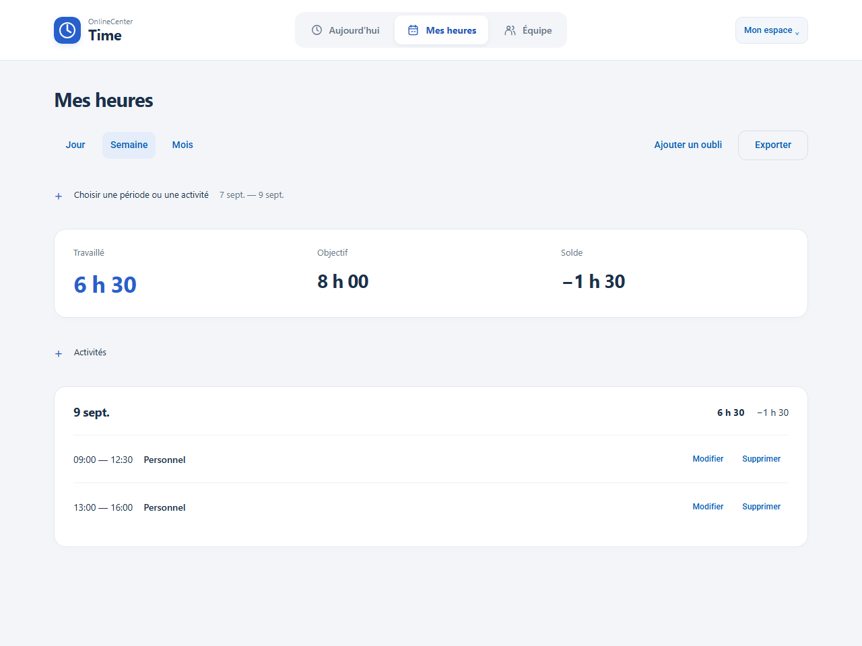The width and height of the screenshot is (862, 646).
Task: Click the plus icon beside Activités
Action: click(x=59, y=353)
